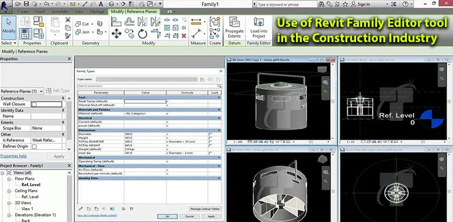The width and height of the screenshot is (453, 222).
Task: Select Mirror - Draw Axis tool
Action: pos(155,22)
